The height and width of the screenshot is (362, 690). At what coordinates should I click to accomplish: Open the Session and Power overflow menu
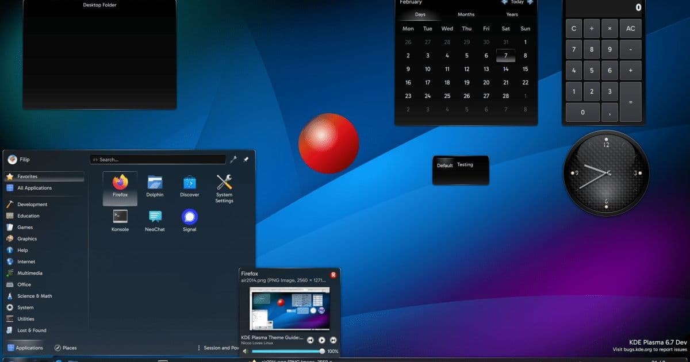(x=200, y=348)
